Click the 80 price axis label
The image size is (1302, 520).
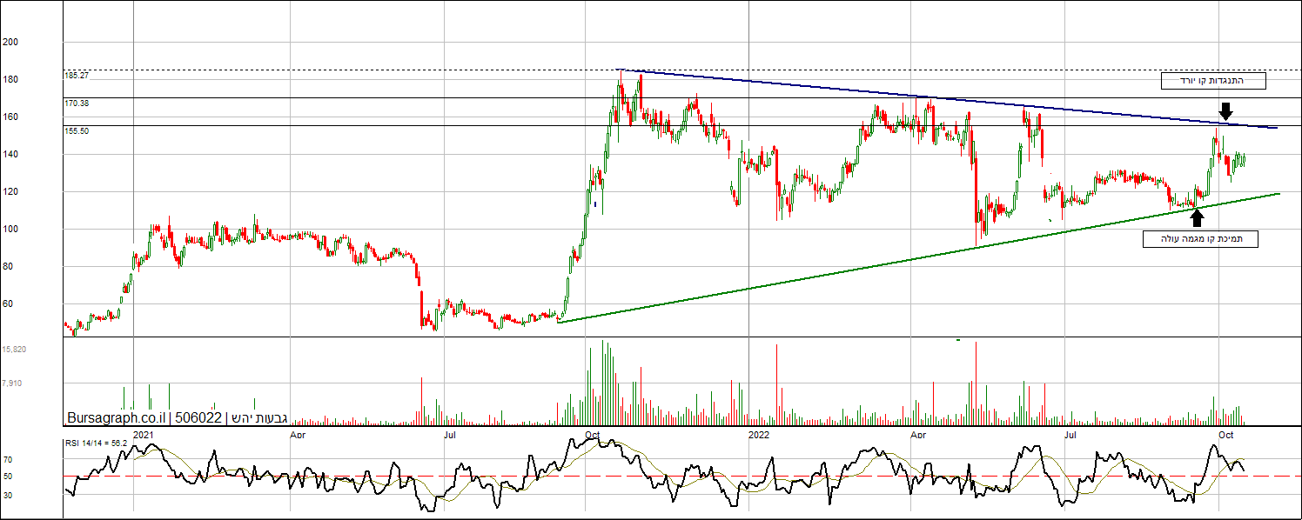click(8, 266)
